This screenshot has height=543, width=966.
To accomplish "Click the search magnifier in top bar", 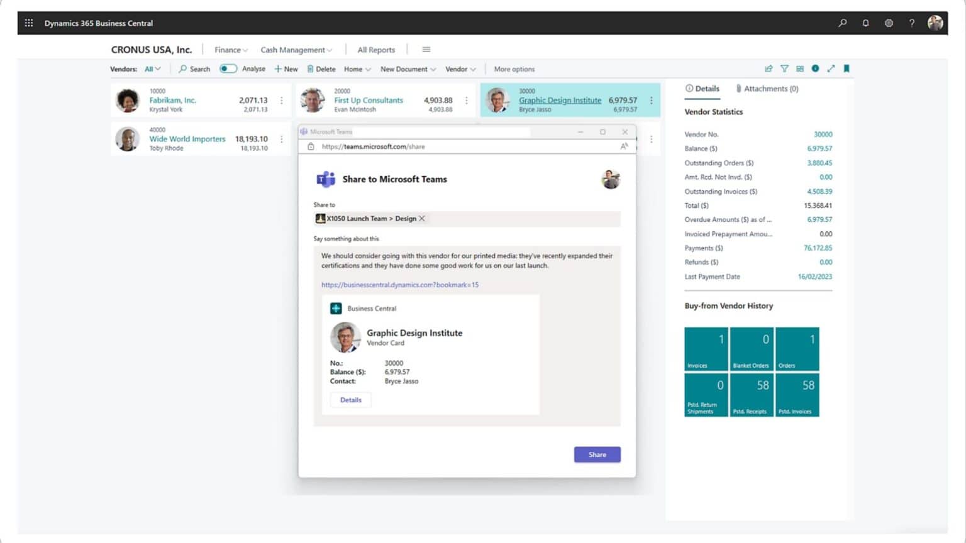I will click(x=842, y=23).
